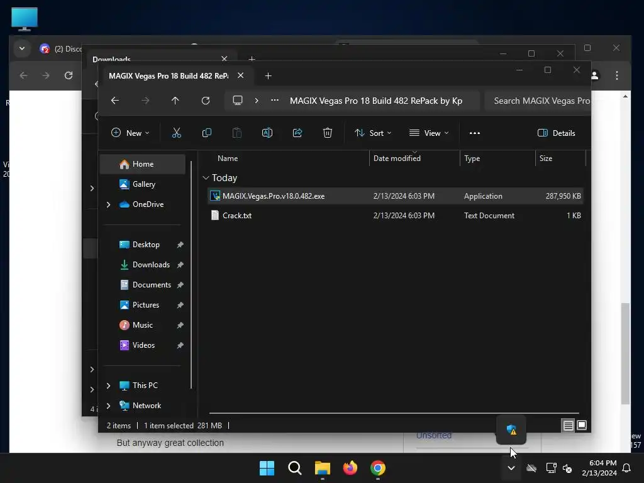
Task: Switch to large thumbnails view in status bar
Action: 582,426
